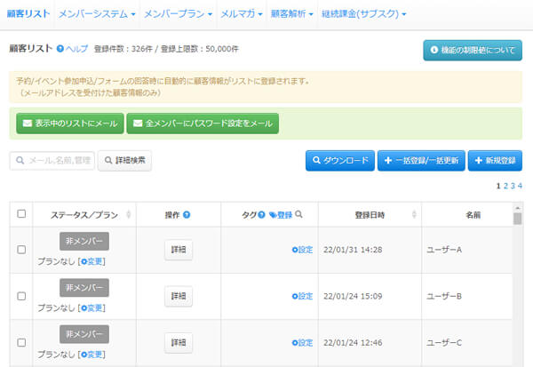The height and width of the screenshot is (367, 533).
Task: Click the ダウンロード button
Action: (x=339, y=161)
